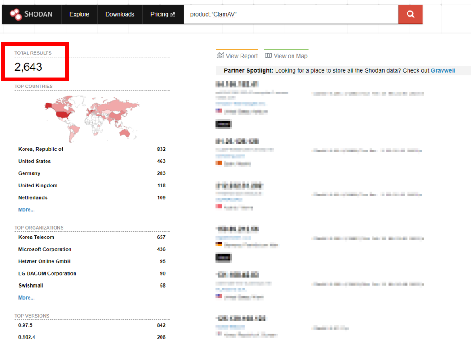
Task: Click the Shodan logo icon
Action: 16,15
